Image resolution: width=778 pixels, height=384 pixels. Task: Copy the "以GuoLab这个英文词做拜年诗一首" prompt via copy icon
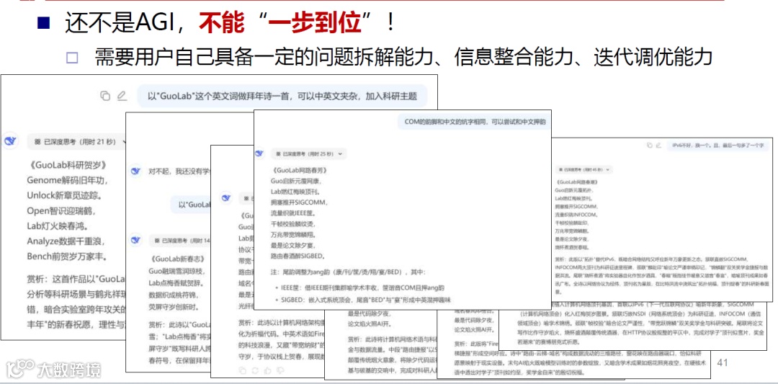tap(104, 97)
